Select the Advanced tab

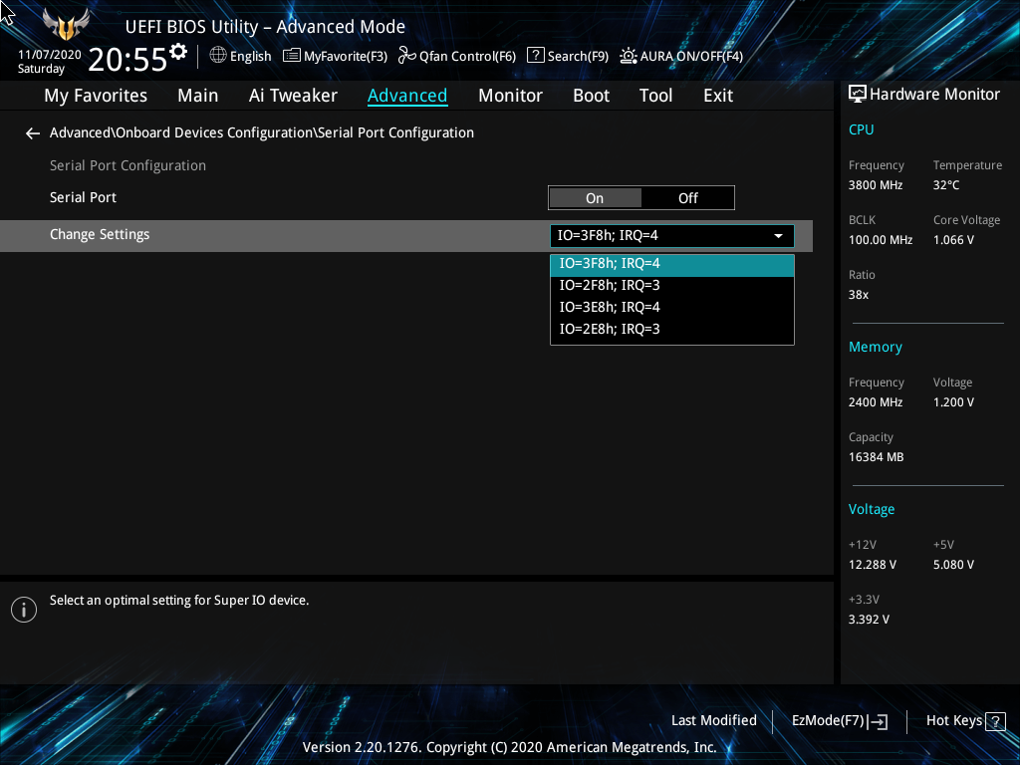coord(407,96)
